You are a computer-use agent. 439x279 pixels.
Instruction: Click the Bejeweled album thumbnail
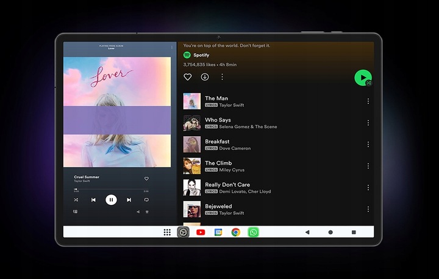click(x=192, y=209)
